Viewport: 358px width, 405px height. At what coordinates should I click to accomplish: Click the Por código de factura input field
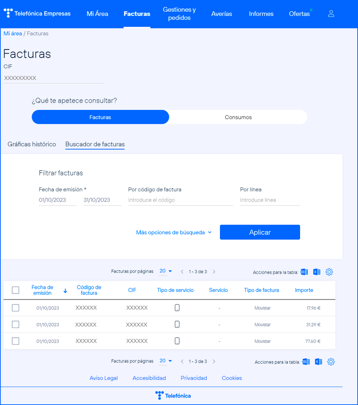pos(180,200)
